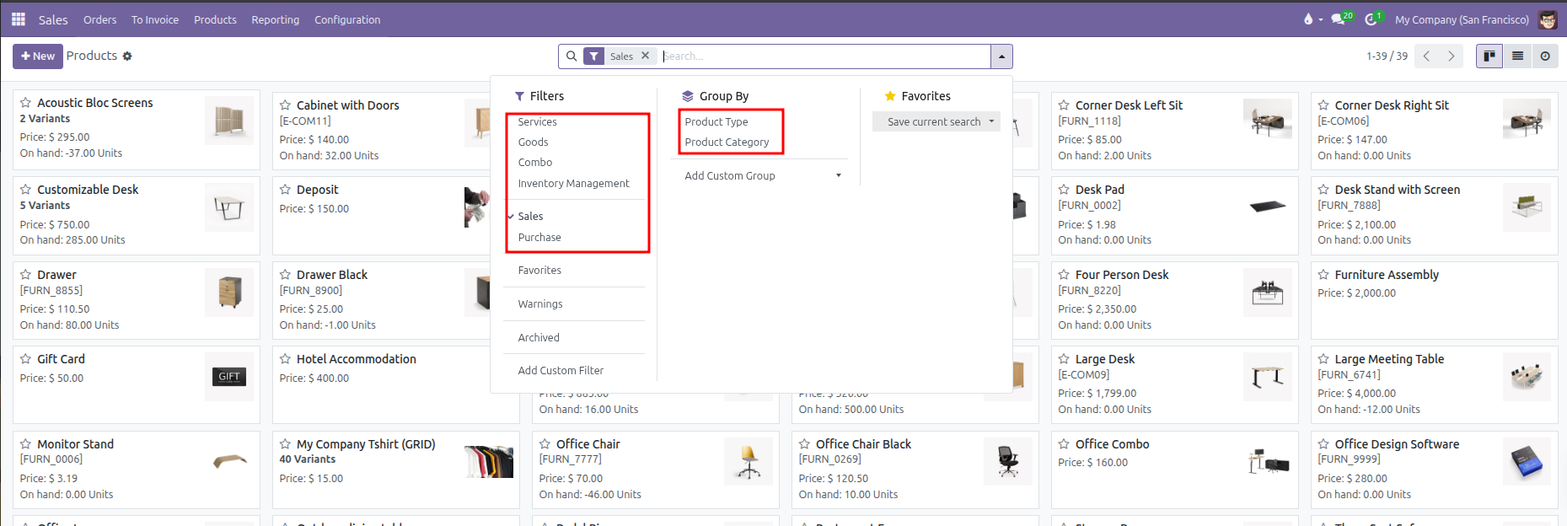1567x526 pixels.
Task: Open Save current search dropdown
Action: tap(936, 121)
